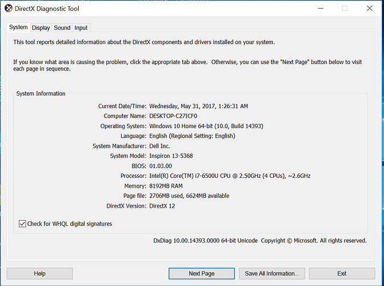Viewport: 384px width, 286px height.
Task: Click the System Model Inspiron 13-5368 text
Action: pyautogui.click(x=171, y=156)
